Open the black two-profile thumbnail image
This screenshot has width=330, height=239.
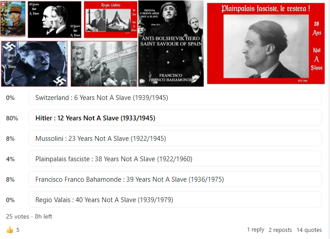(x=55, y=20)
